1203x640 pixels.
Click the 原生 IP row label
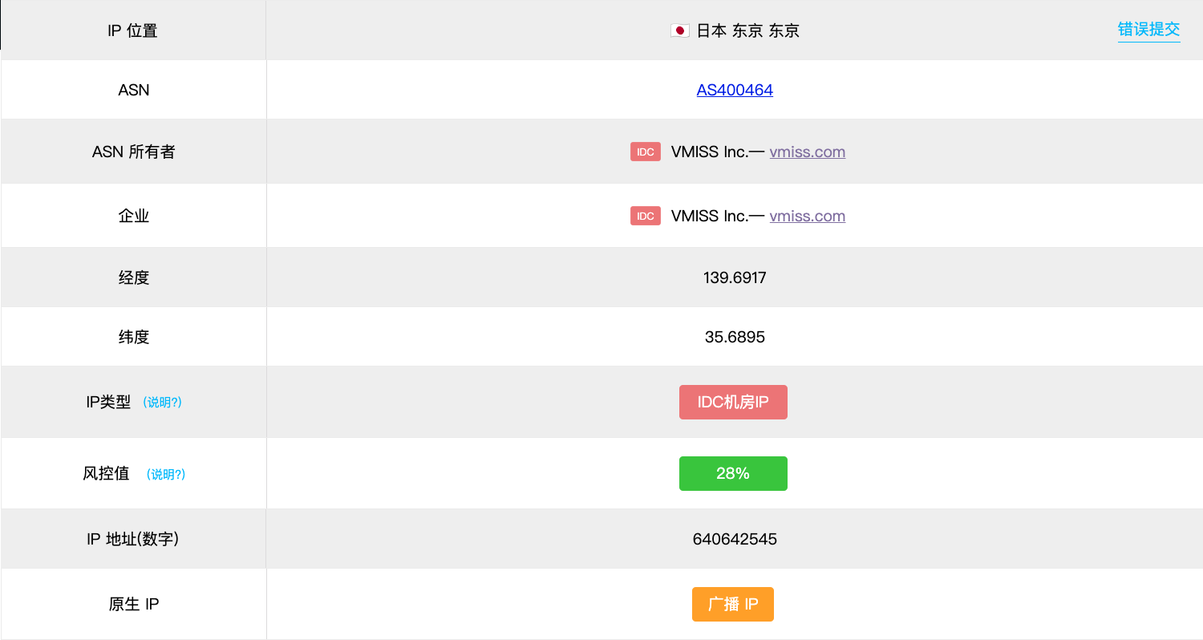133,604
